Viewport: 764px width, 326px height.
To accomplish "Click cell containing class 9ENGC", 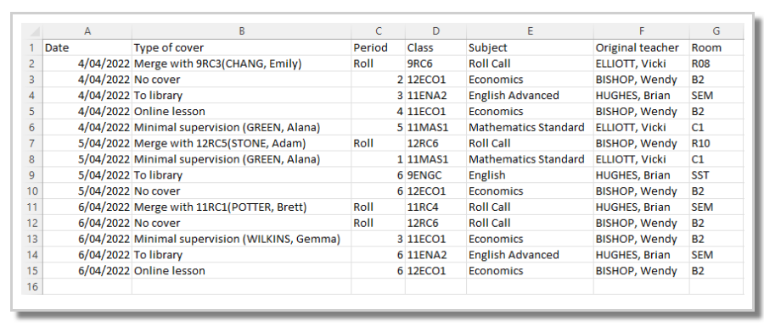I will click(435, 175).
